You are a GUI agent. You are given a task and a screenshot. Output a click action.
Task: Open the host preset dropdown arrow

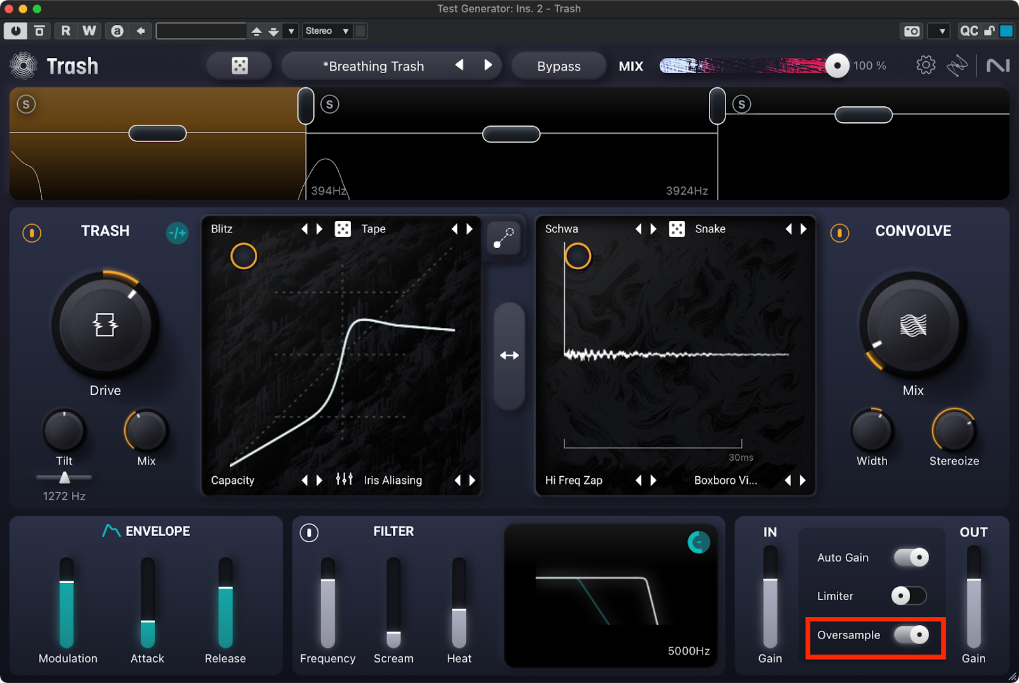pyautogui.click(x=291, y=31)
